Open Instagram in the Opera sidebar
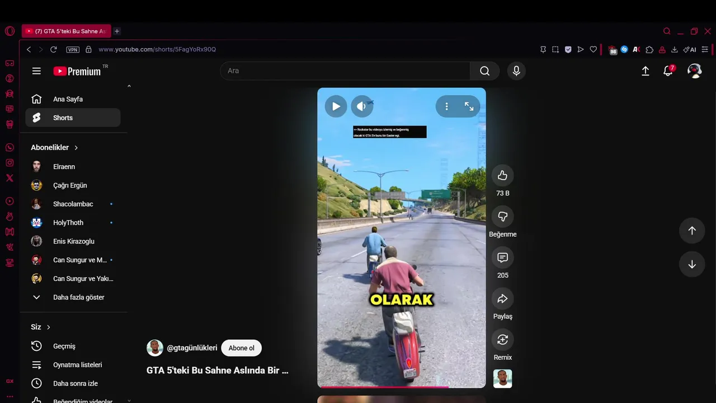The width and height of the screenshot is (716, 403). pos(10,163)
